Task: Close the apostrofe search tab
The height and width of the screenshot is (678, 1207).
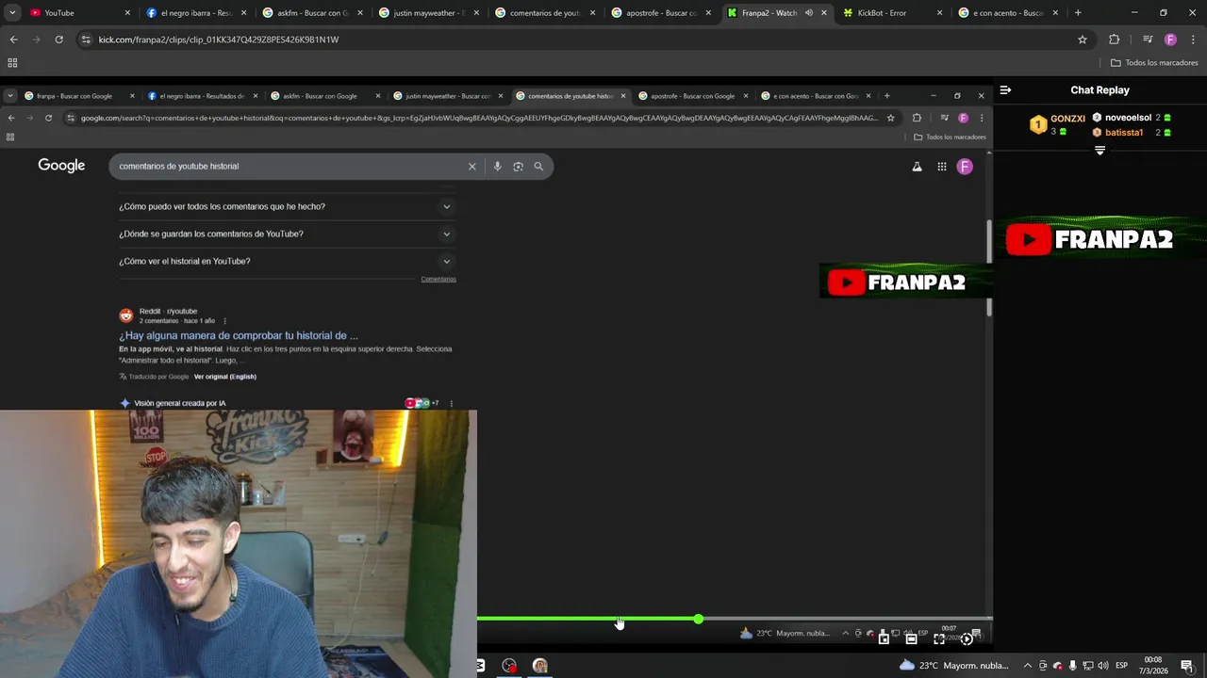Action: tap(708, 13)
